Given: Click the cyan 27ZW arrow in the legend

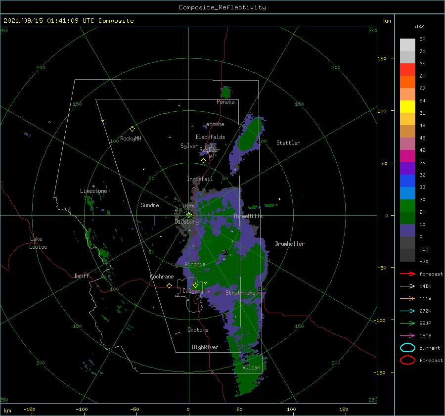Looking at the screenshot, I should [407, 311].
